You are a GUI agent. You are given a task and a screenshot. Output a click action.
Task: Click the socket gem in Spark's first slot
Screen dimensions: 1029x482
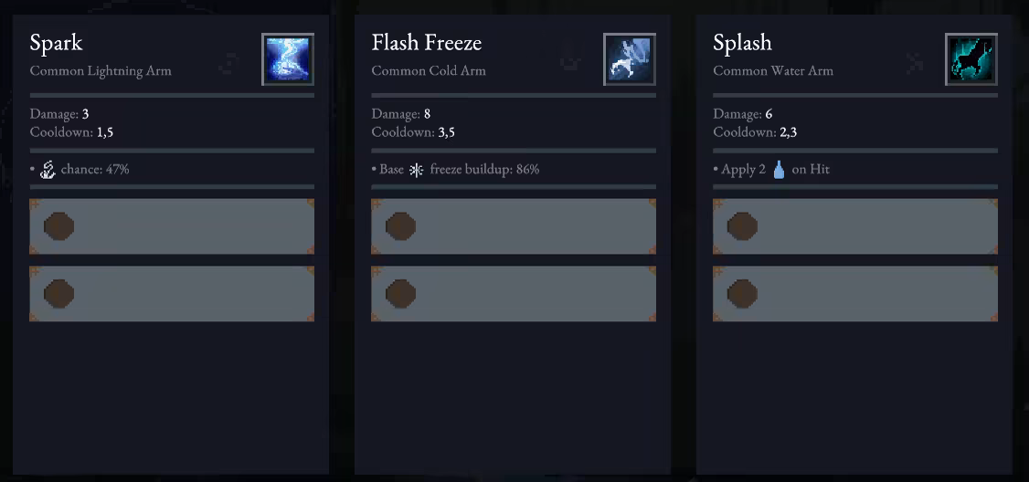point(59,226)
